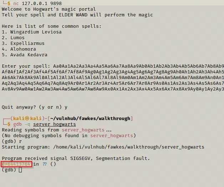The width and height of the screenshot is (224, 187).
Task: Click the Expelliarmus spell line
Action: (23, 43)
